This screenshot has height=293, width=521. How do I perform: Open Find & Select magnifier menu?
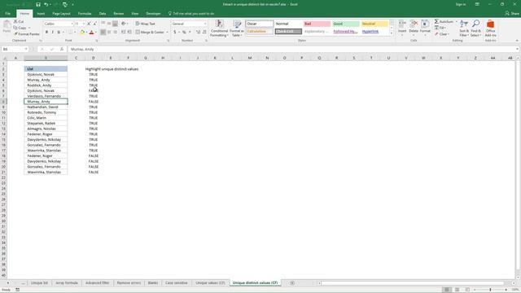pos(475,28)
